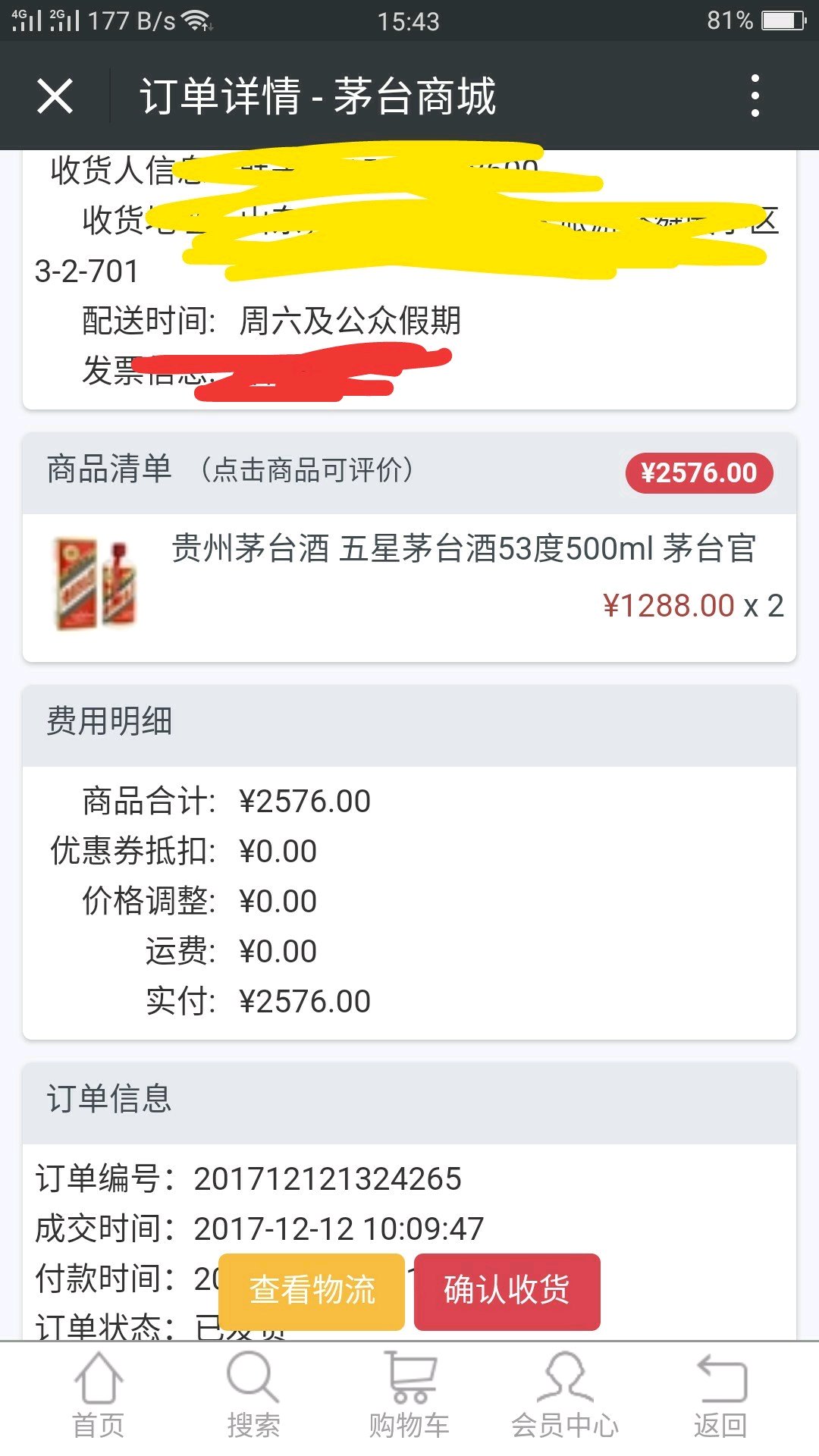Close the order details page

tap(55, 96)
